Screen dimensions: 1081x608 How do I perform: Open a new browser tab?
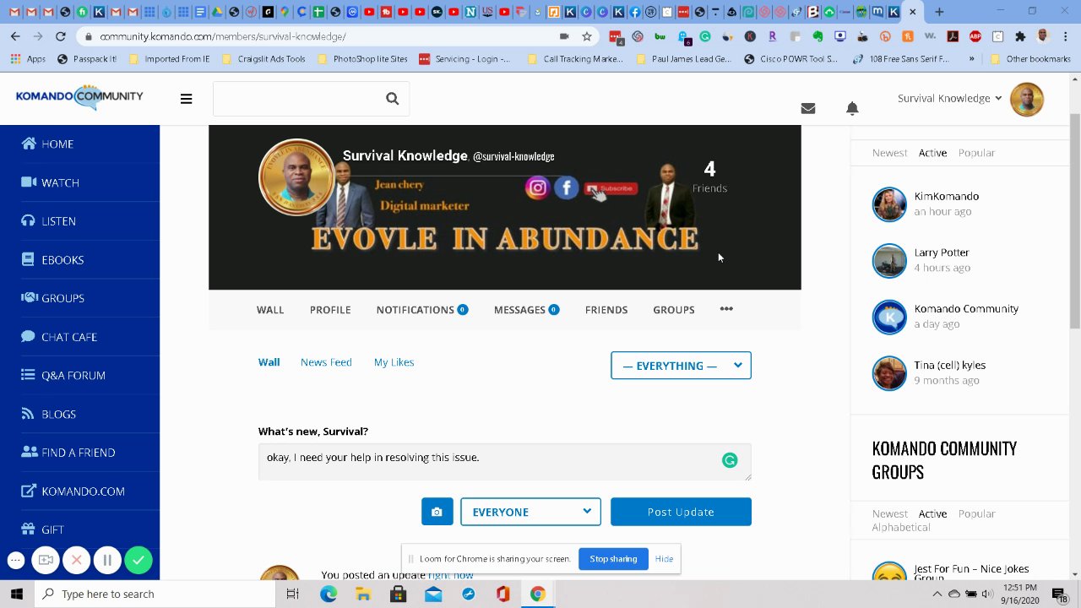coord(939,12)
